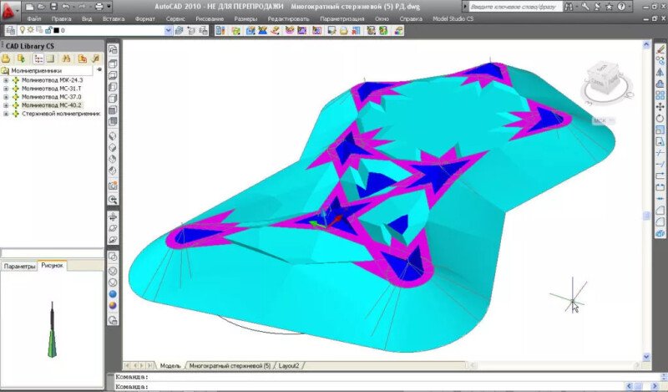Image resolution: width=668 pixels, height=392 pixels.
Task: Toggle the layer lightbulb on/off icon
Action: pyautogui.click(x=23, y=30)
